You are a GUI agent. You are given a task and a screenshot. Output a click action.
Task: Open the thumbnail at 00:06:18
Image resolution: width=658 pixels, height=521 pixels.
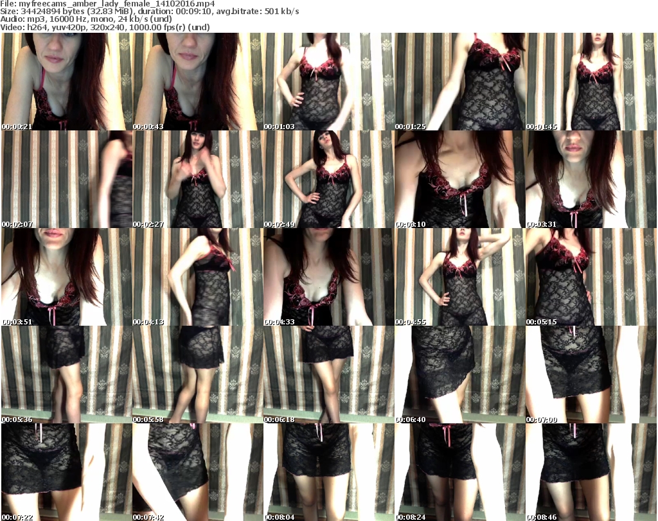coord(328,375)
